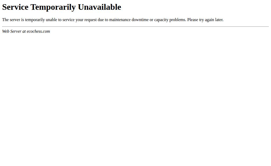Click the word "Temporarily" in the heading
The height and width of the screenshot is (166, 271).
coord(53,8)
